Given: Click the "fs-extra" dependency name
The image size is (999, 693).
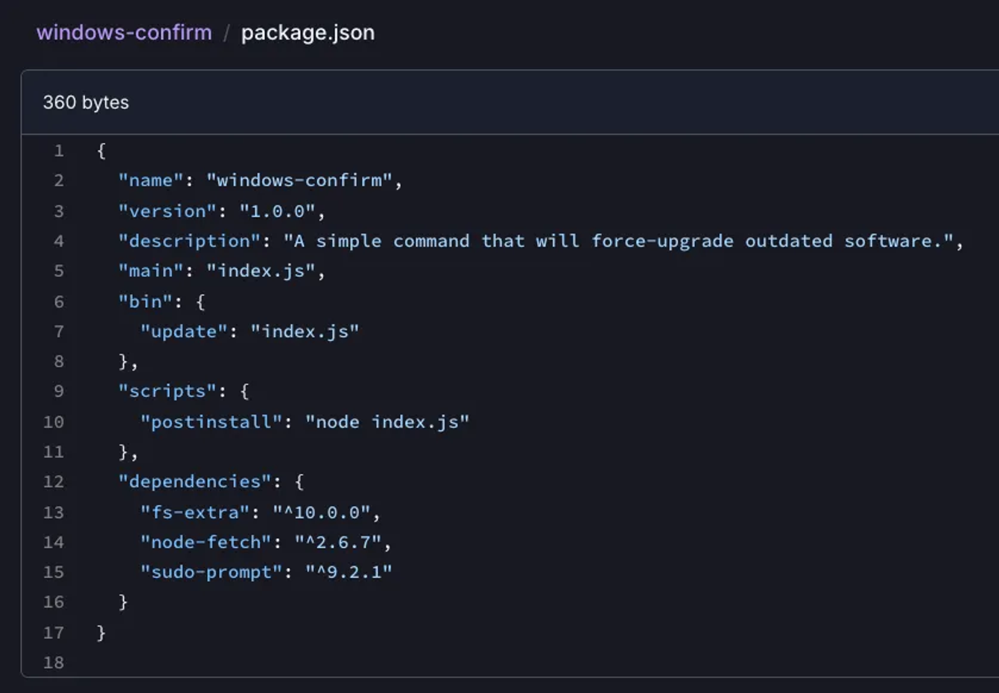Looking at the screenshot, I should 195,513.
